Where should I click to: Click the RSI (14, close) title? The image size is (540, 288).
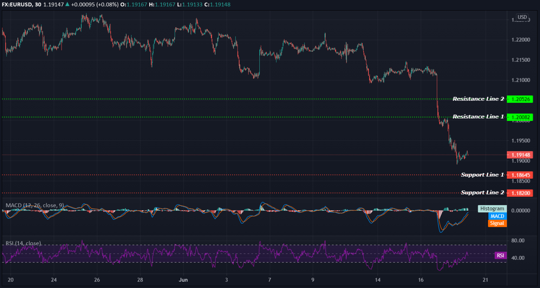tap(23, 243)
